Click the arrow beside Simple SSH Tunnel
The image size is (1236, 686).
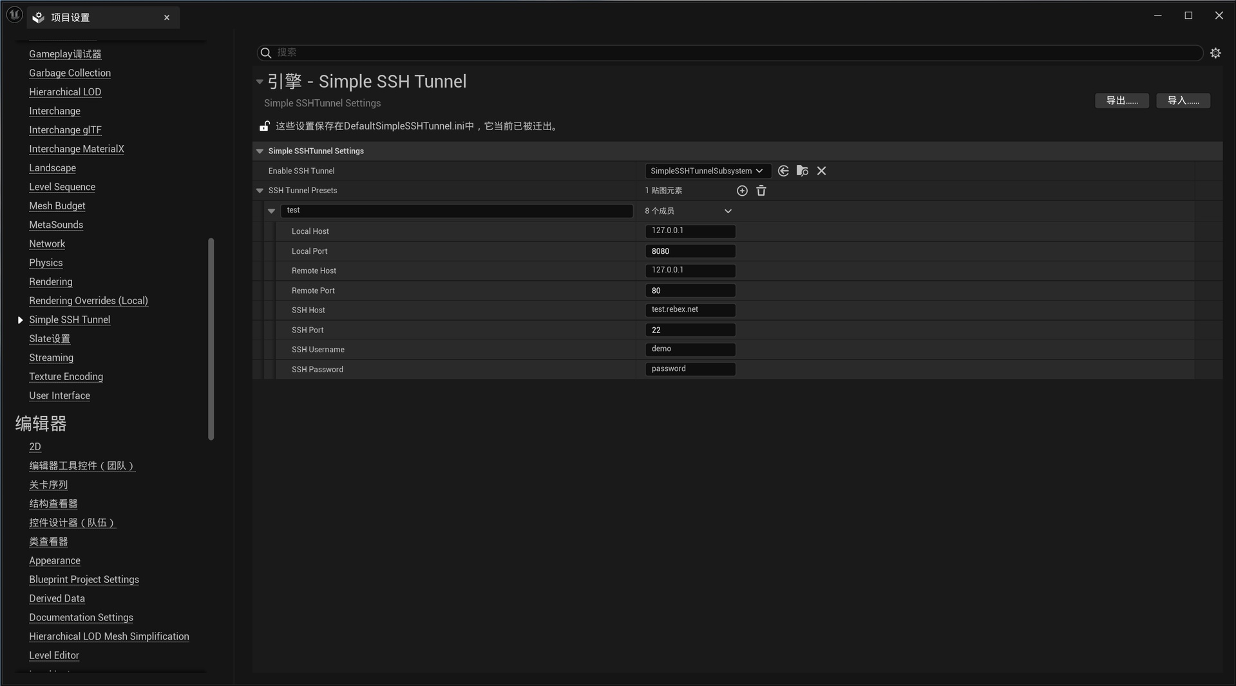(20, 319)
